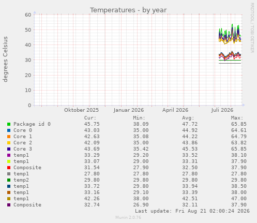Screen dimensions: 257x223
Task: Click the Core 2 max value 63.82
Action: click(x=239, y=143)
